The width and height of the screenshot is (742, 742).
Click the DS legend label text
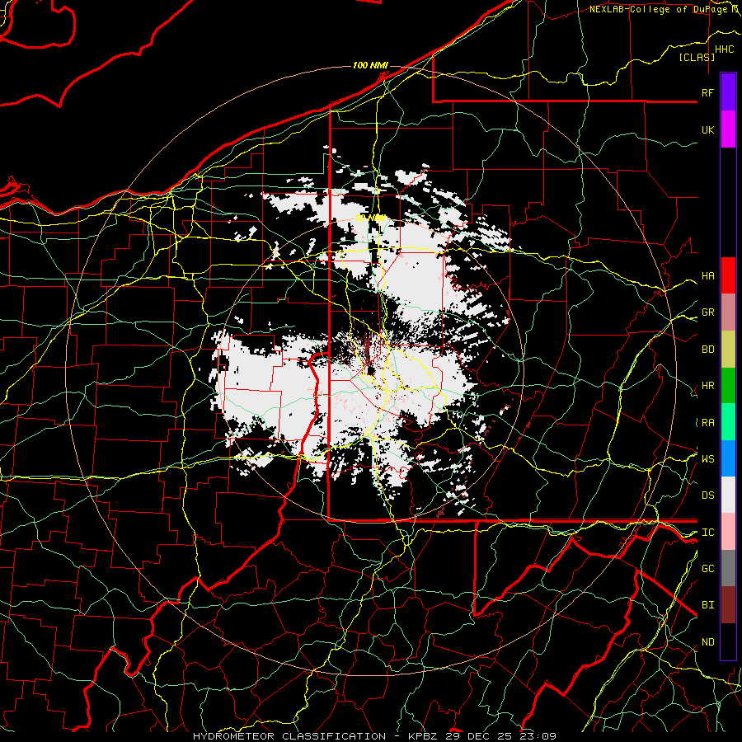pos(707,495)
